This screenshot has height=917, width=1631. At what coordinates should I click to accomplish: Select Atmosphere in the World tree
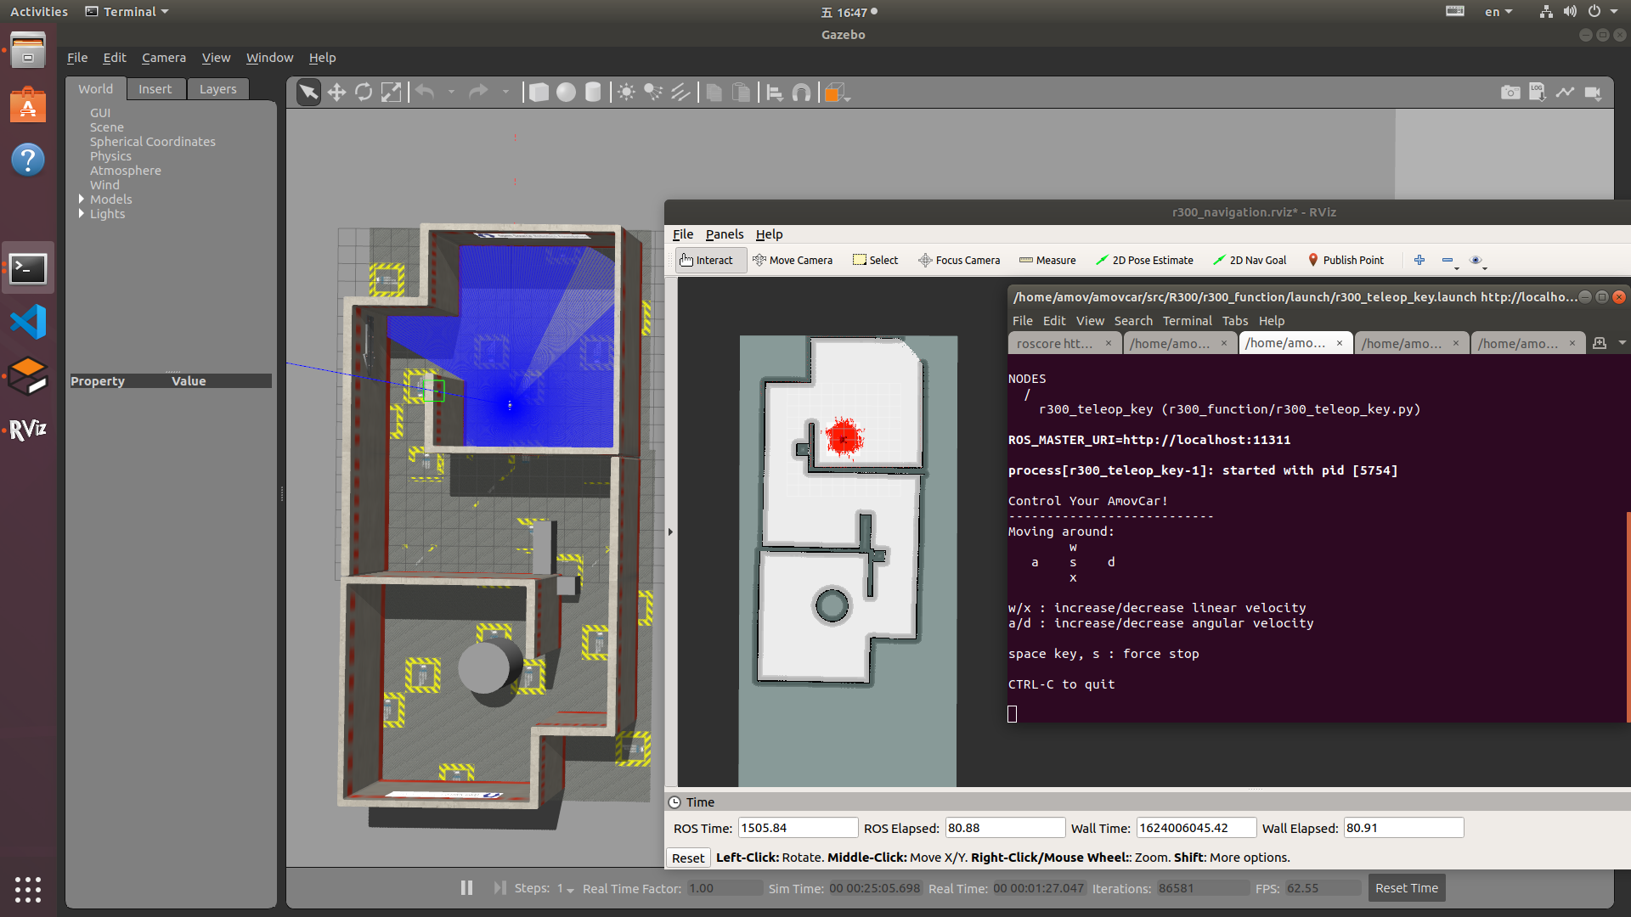125,171
